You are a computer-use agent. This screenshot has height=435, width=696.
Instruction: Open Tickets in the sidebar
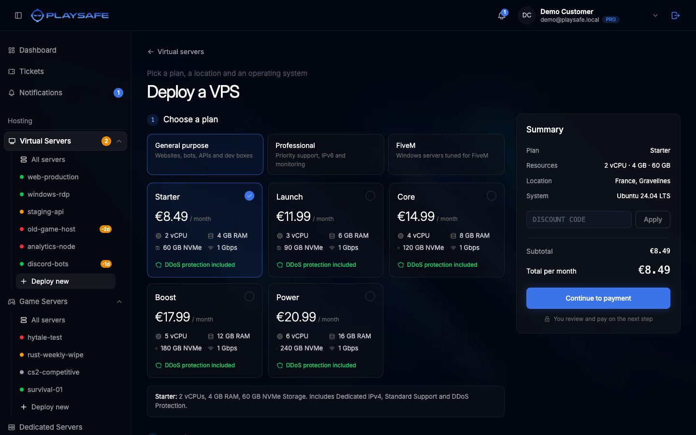(x=65, y=72)
